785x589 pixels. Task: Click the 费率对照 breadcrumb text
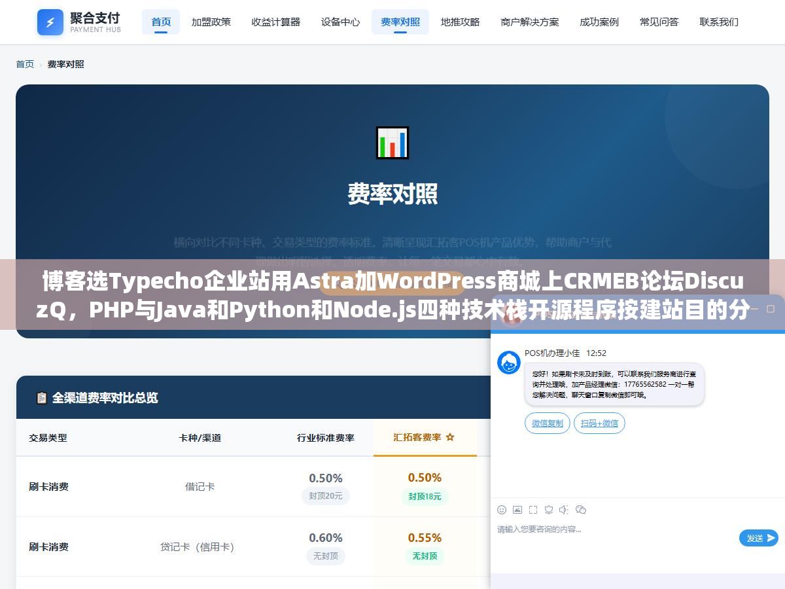[65, 64]
